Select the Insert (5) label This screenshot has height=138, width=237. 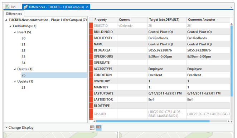(24, 32)
